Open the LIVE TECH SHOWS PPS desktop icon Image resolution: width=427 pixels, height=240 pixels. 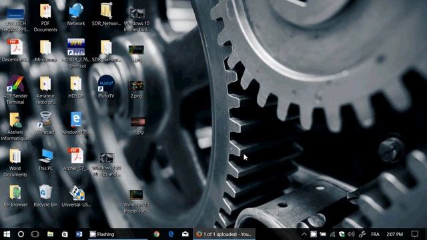[15, 19]
